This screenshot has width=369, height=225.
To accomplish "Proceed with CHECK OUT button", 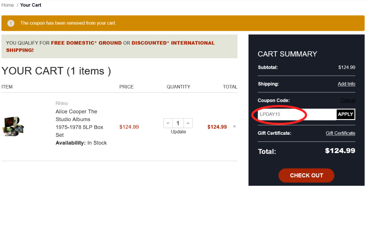I will [306, 175].
